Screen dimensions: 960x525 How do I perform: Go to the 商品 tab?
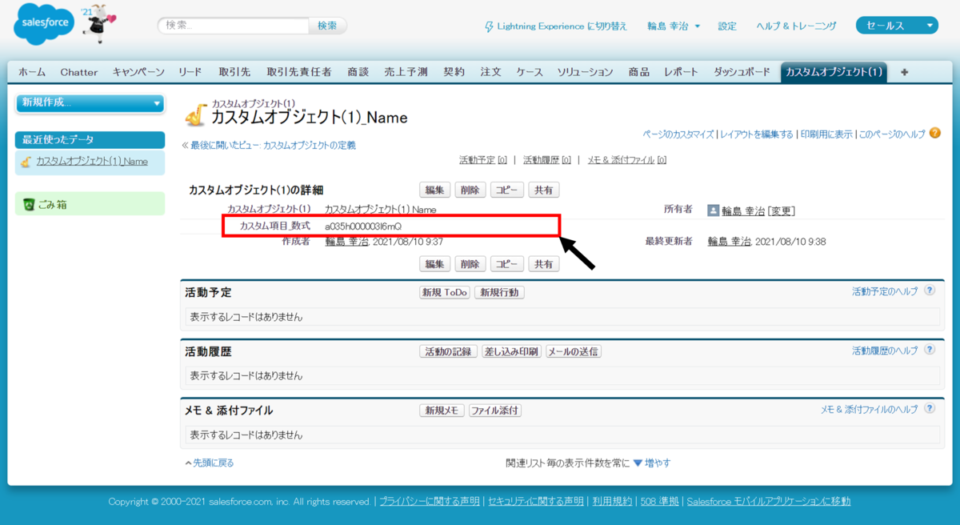click(x=639, y=72)
